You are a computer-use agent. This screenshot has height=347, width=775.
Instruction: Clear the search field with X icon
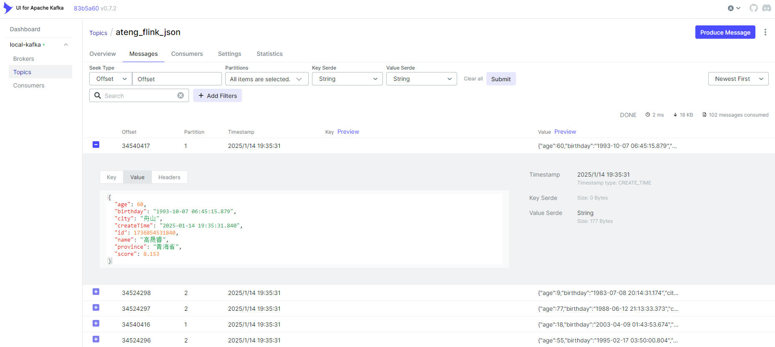coord(181,95)
